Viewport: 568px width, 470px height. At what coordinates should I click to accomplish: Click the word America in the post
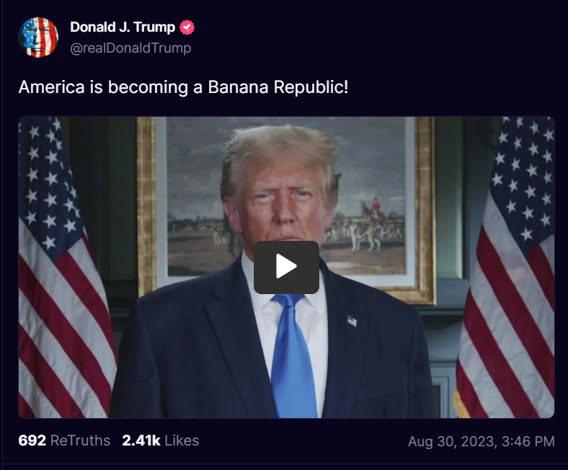pos(51,87)
